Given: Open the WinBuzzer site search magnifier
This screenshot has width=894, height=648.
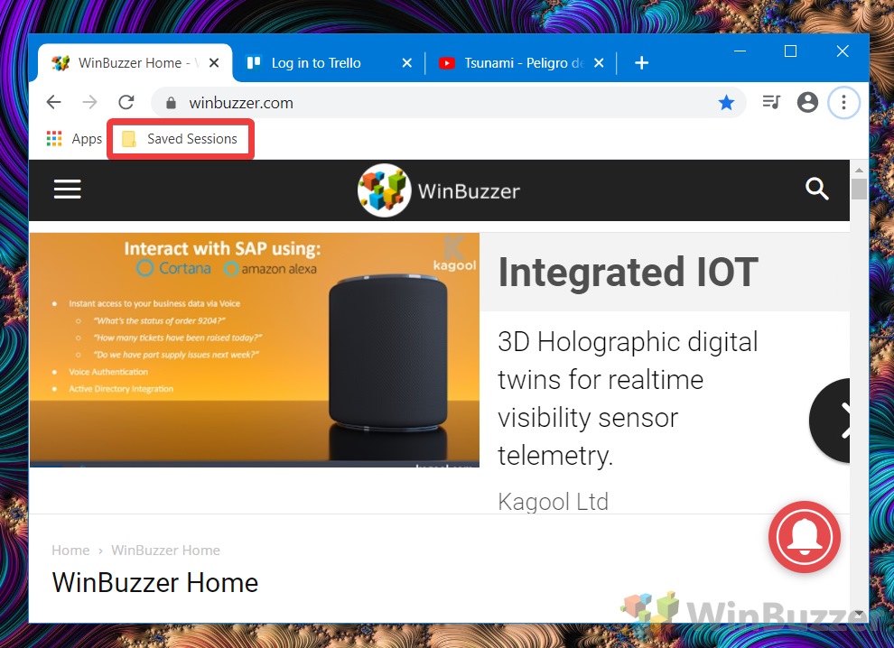Looking at the screenshot, I should pyautogui.click(x=816, y=189).
